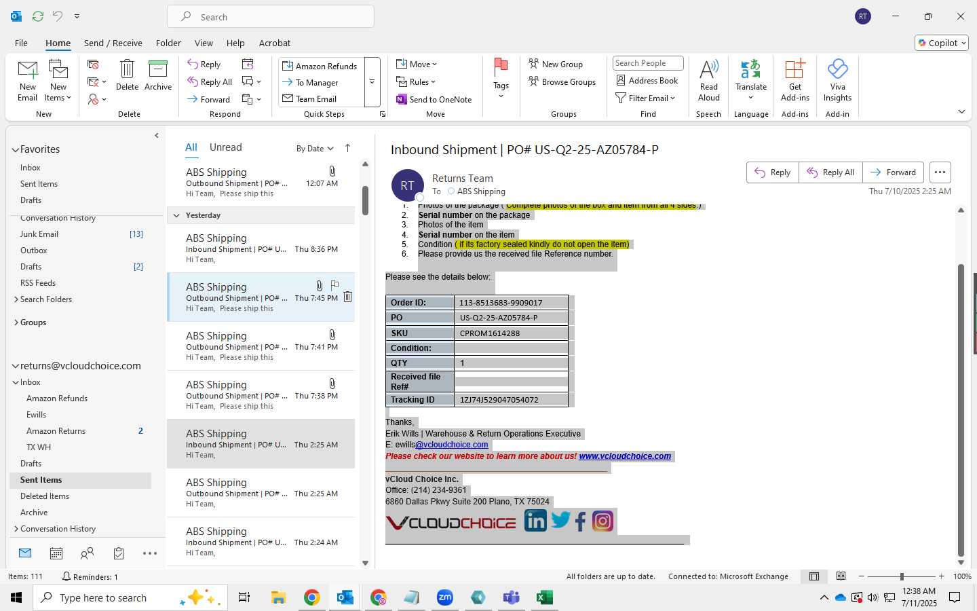This screenshot has width=977, height=611.
Task: Switch to Calendar view icon
Action: click(56, 553)
